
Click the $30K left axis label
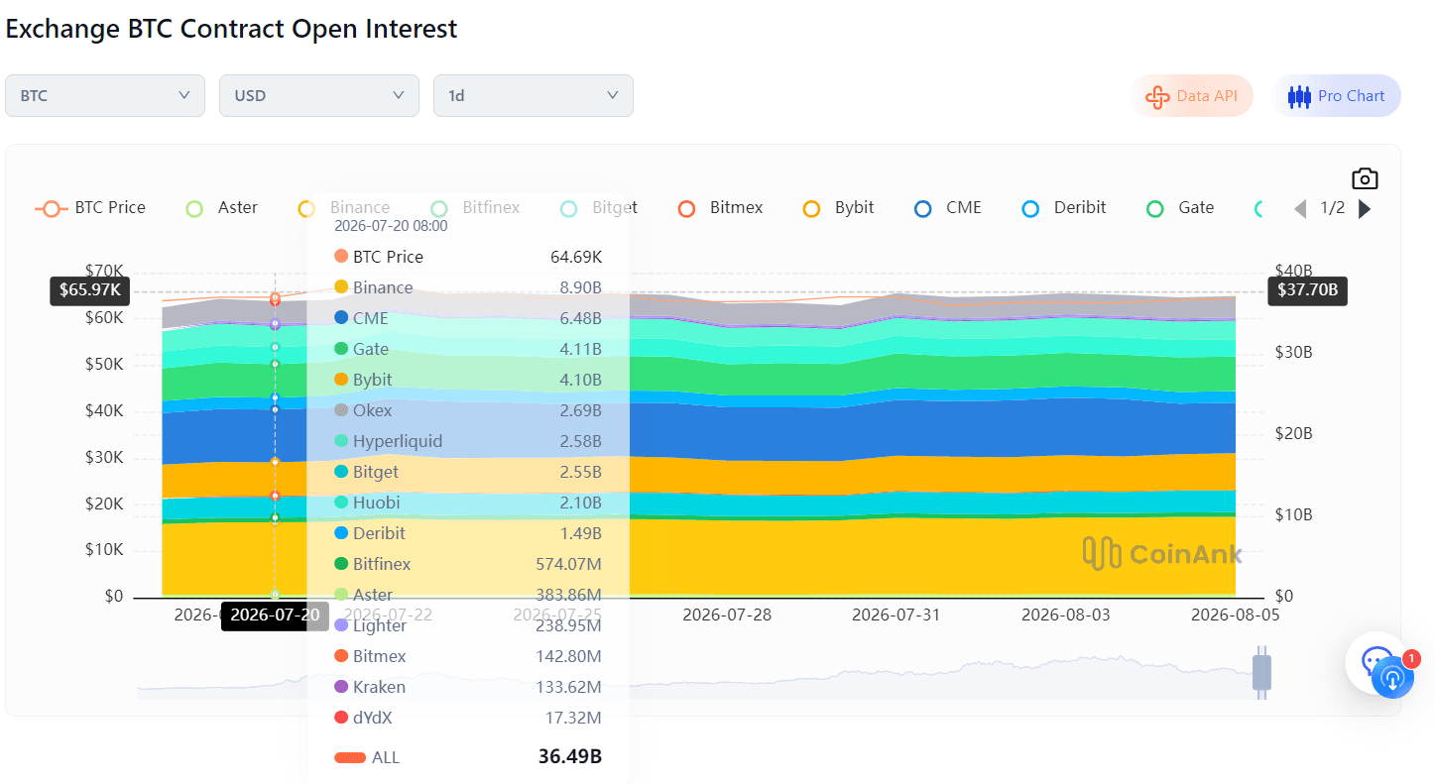point(104,458)
